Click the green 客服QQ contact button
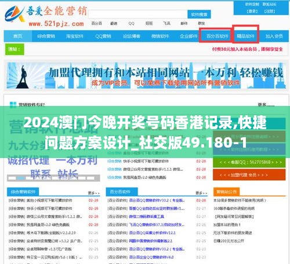Screen dimensions: 290x264 (249, 162)
